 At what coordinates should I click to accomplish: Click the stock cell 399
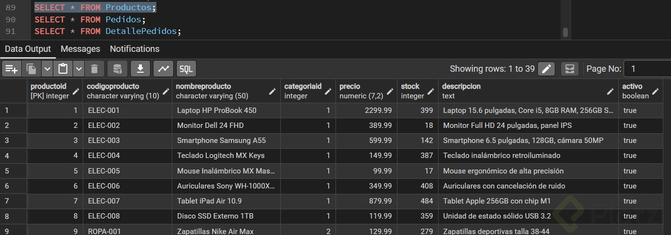pos(418,110)
